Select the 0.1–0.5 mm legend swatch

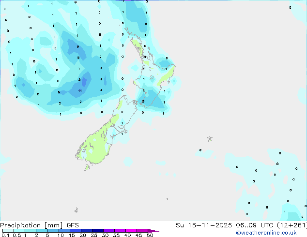[x=8, y=231]
